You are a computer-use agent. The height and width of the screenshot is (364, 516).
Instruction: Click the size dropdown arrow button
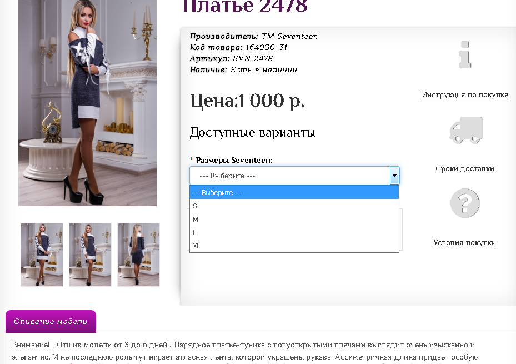pos(394,175)
